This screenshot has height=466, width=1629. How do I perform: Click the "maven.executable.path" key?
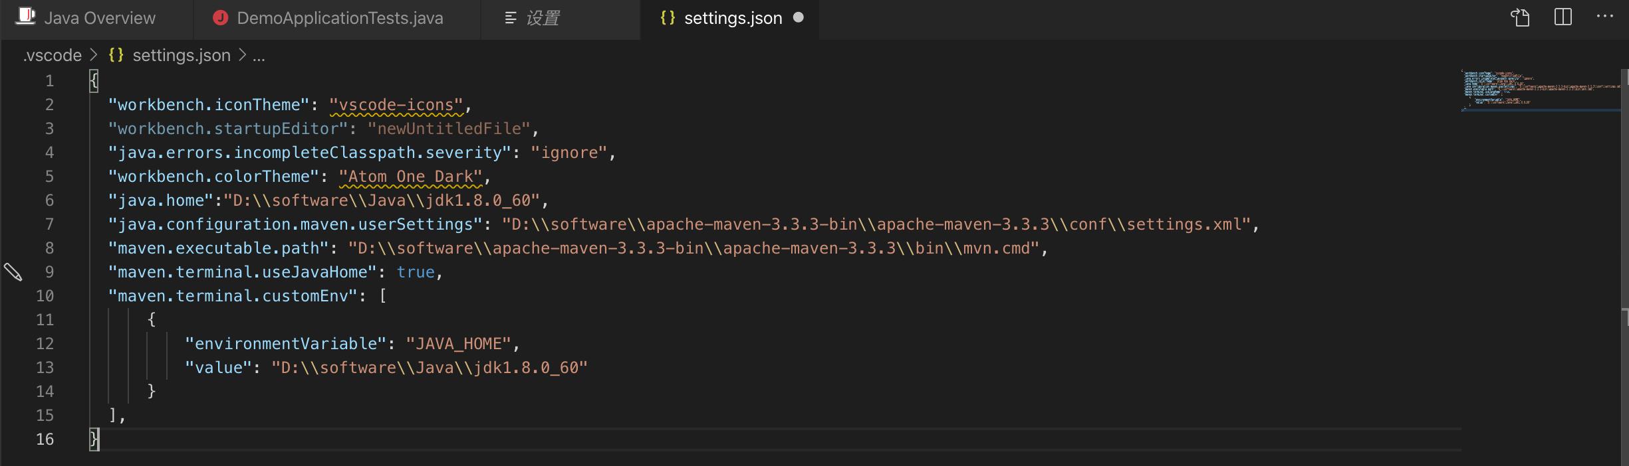pos(219,248)
